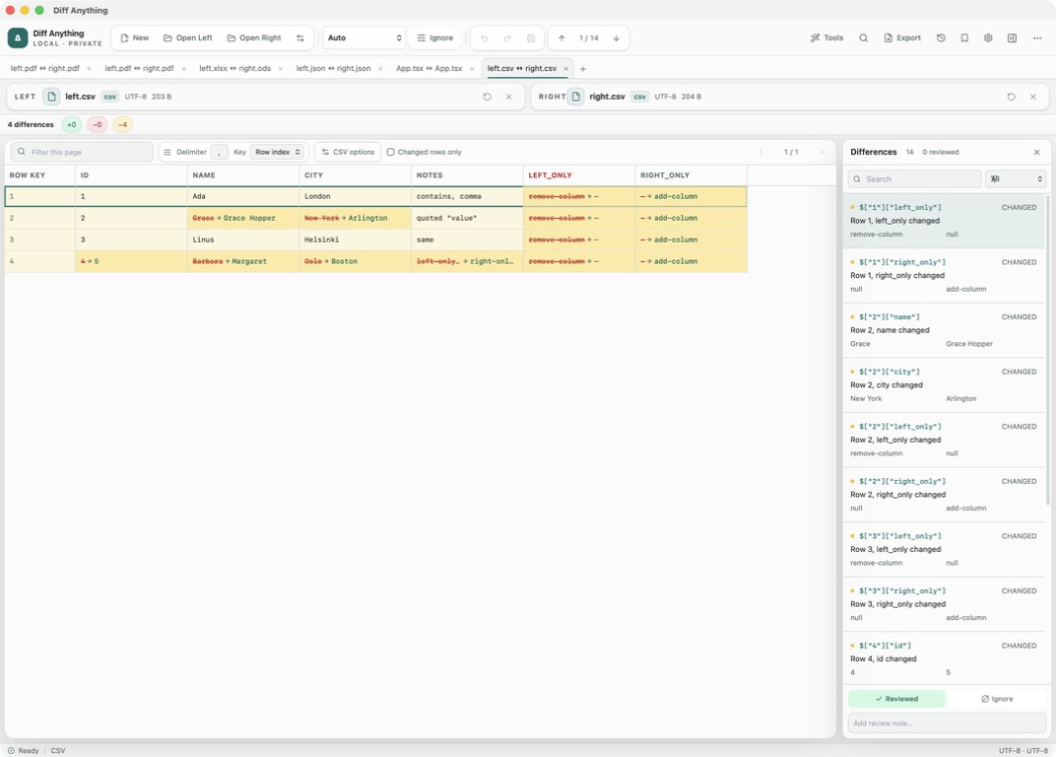Image resolution: width=1056 pixels, height=757 pixels.
Task: Open the Tools menu button
Action: click(x=826, y=37)
